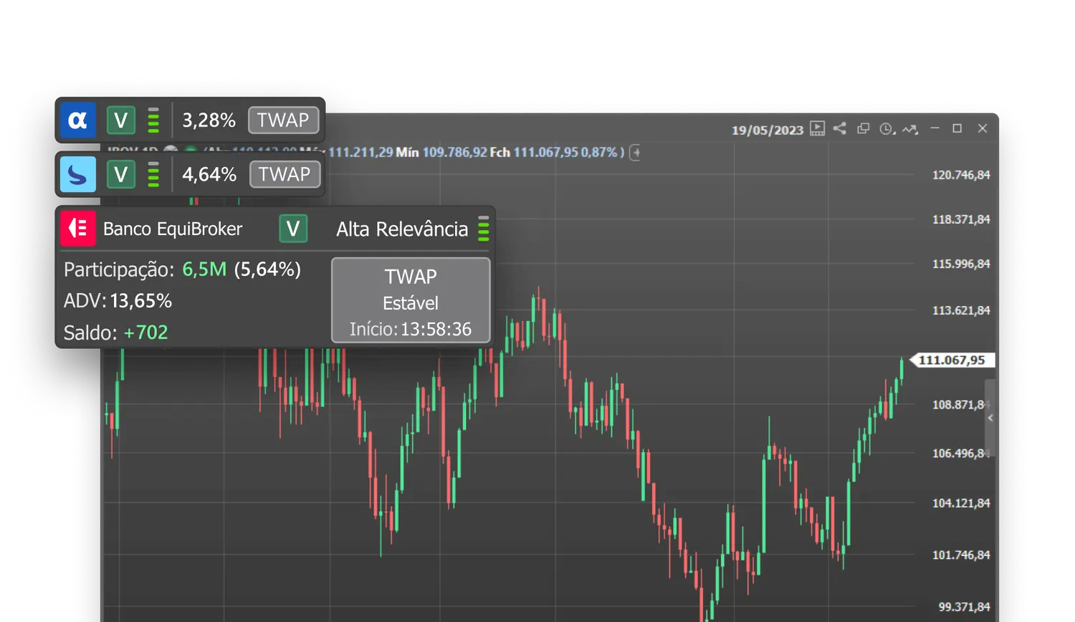Screen dimensions: 1075x622
Task: Click the replay (film play) icon
Action: tap(817, 129)
